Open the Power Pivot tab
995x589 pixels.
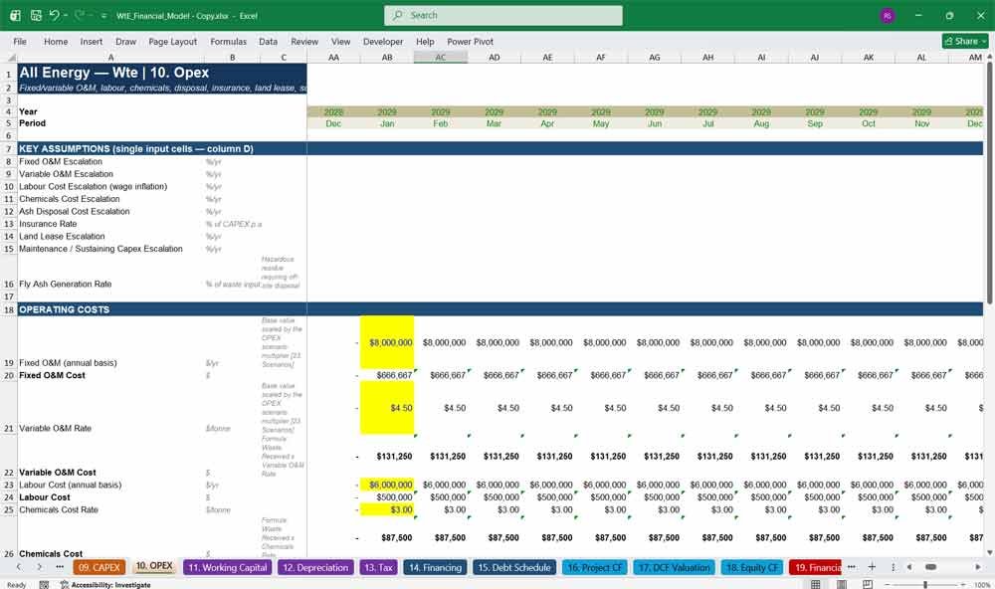(470, 41)
